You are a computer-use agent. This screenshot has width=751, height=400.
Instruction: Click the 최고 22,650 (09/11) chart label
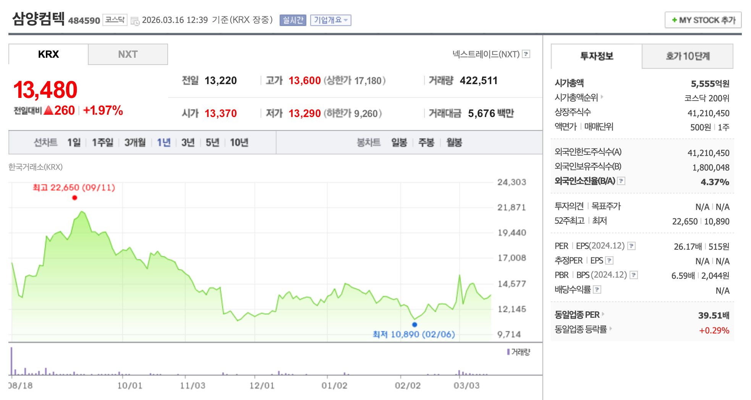click(x=74, y=187)
